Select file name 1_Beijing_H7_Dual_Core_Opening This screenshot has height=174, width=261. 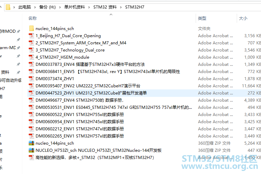pos(68,36)
